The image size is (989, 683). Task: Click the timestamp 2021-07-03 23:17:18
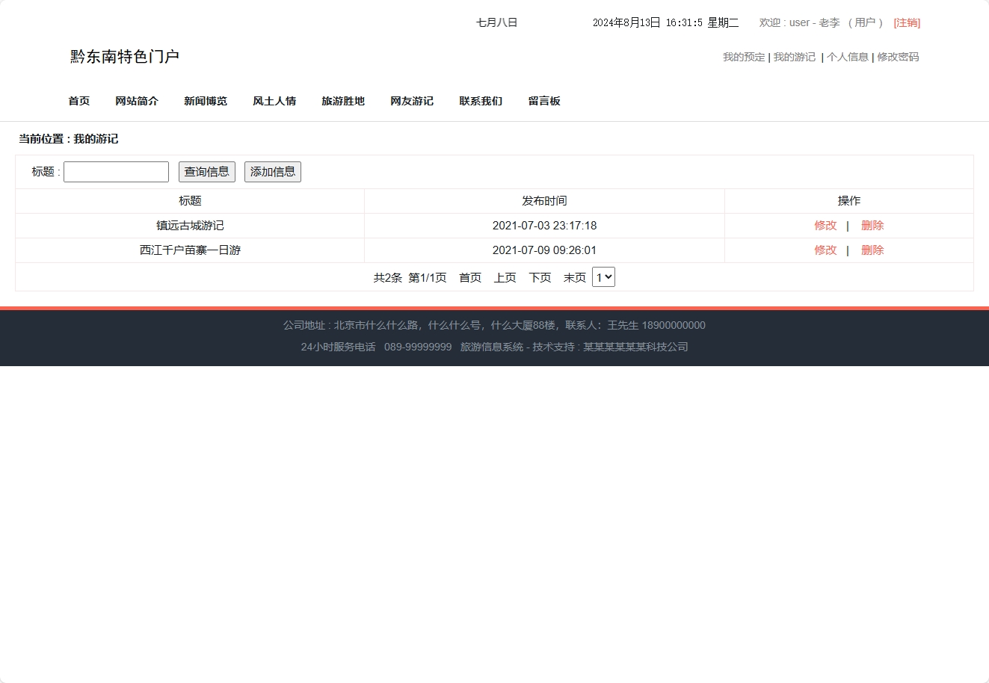click(x=544, y=226)
